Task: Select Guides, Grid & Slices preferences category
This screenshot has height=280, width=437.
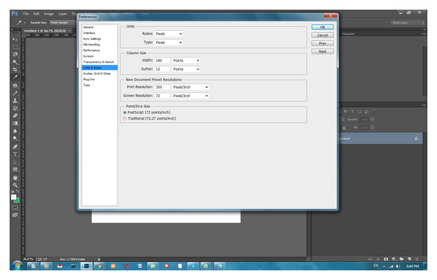Action: pyautogui.click(x=96, y=74)
